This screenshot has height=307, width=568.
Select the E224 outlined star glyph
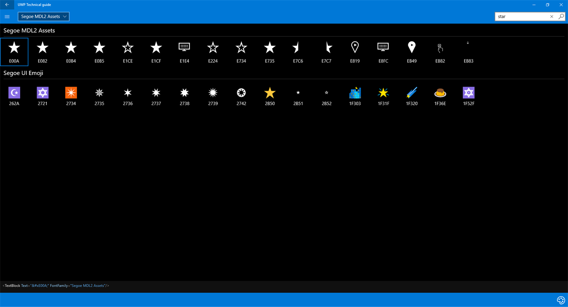click(213, 52)
